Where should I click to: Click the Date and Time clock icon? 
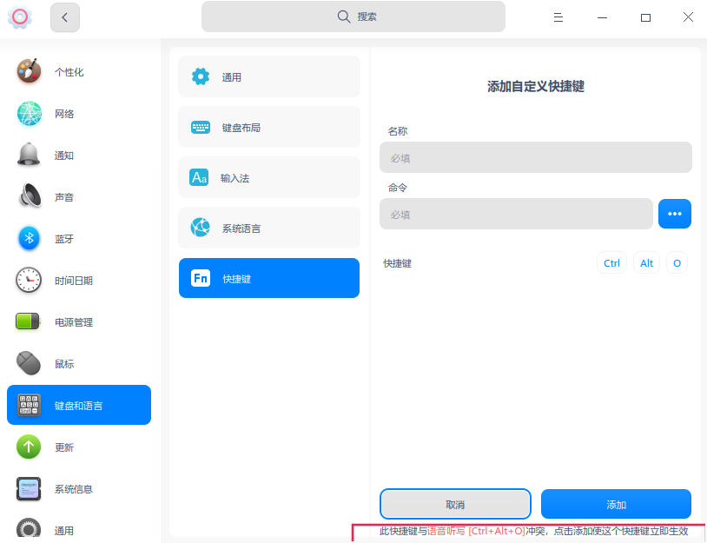click(29, 280)
